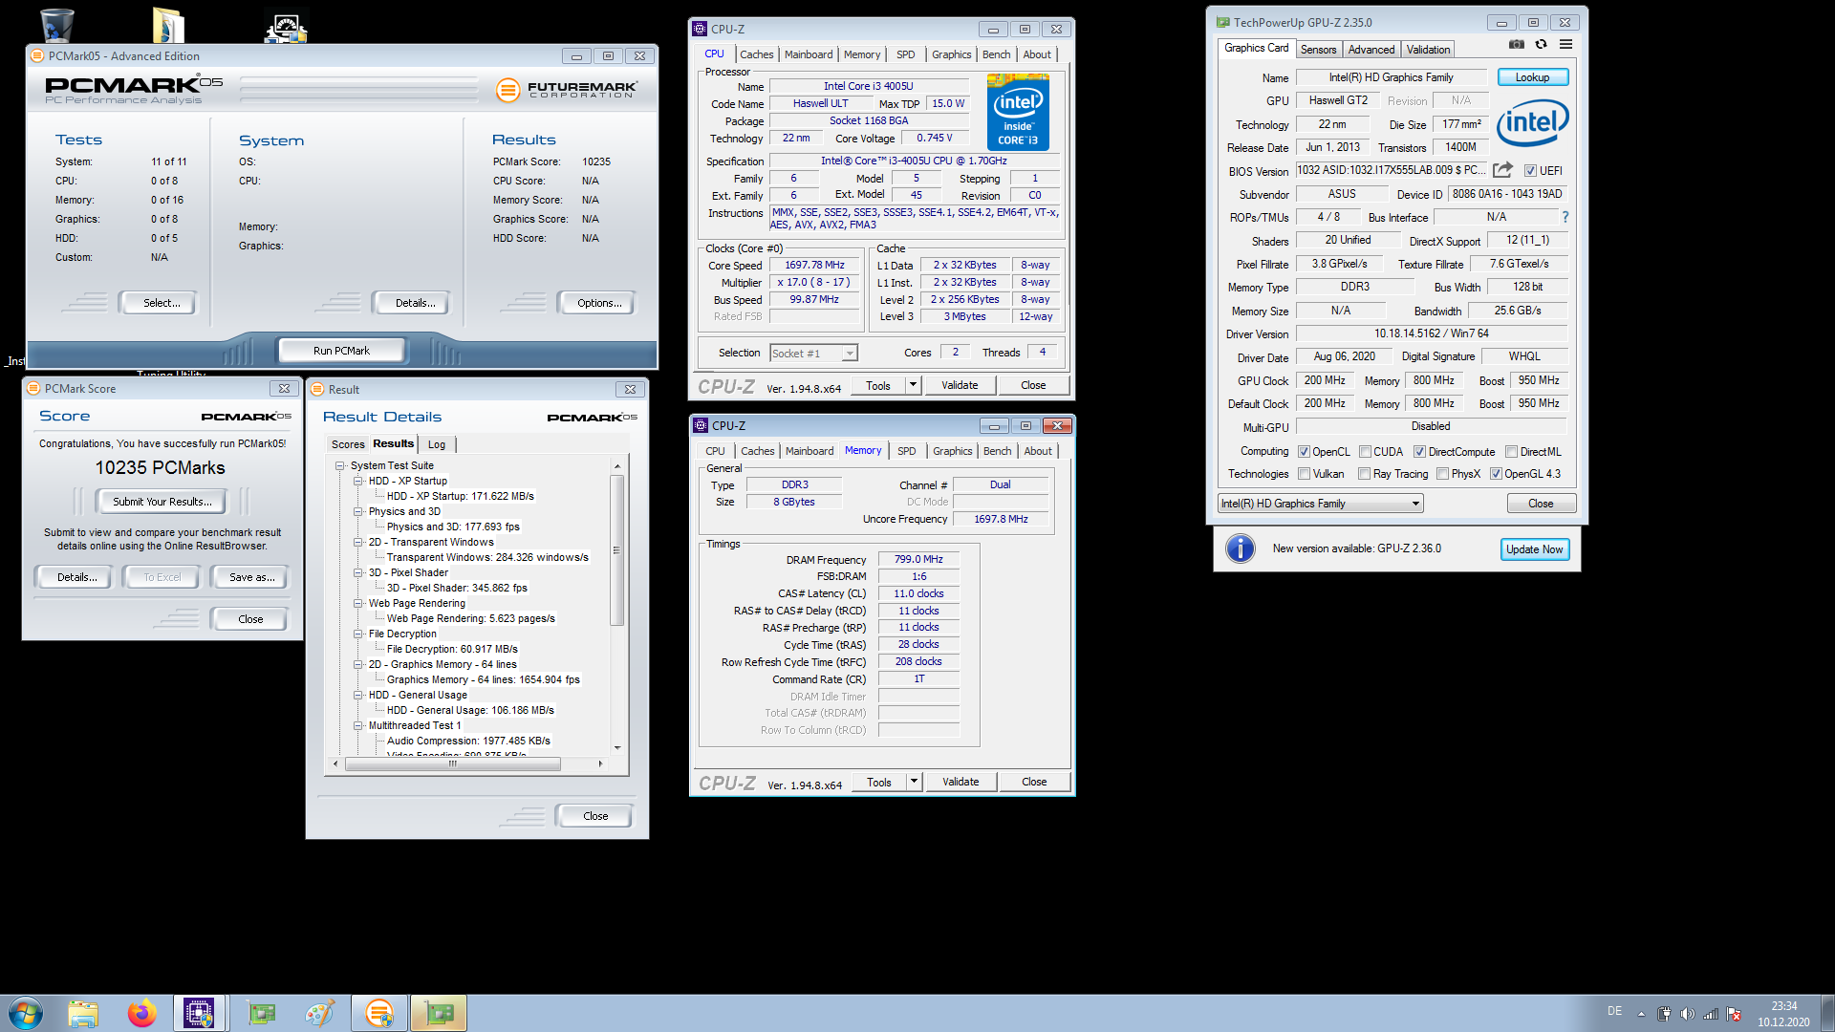
Task: Click the Result tree vertical scrollbar thumb
Action: click(x=617, y=550)
